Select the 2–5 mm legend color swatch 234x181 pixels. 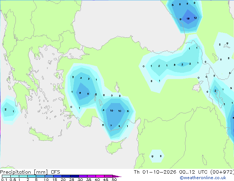click(32, 176)
